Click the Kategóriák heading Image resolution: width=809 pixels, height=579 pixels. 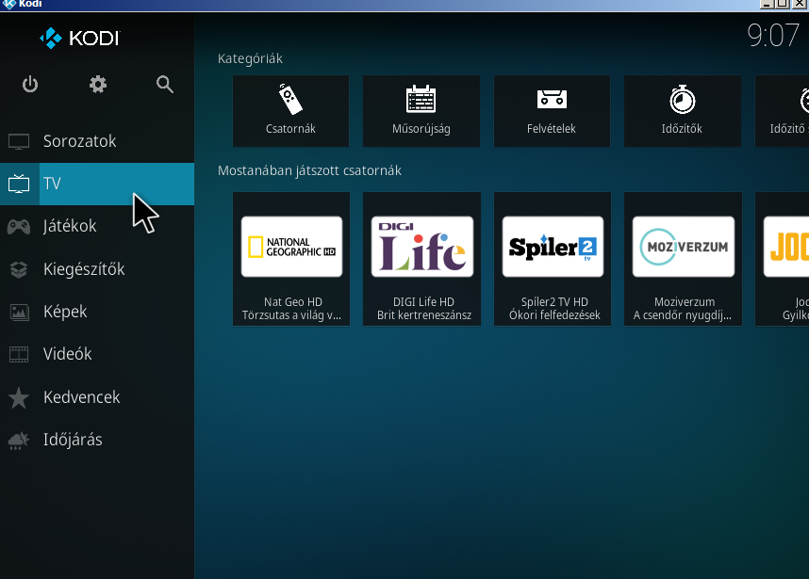point(250,58)
